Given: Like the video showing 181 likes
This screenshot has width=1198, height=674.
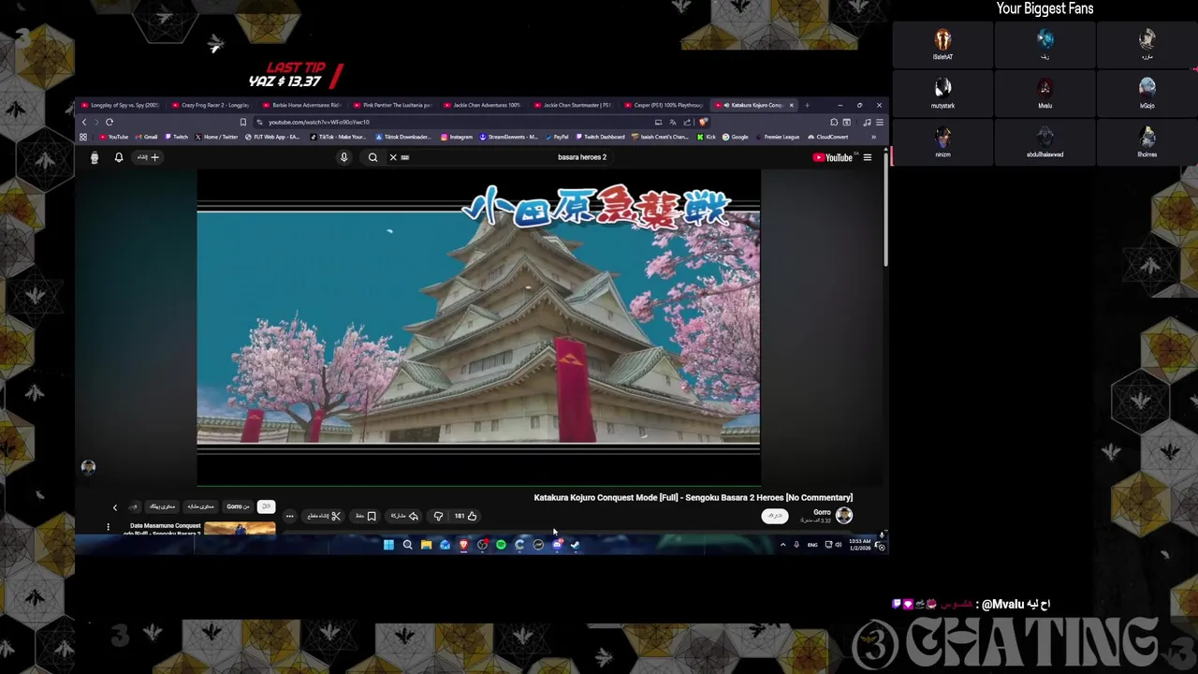Looking at the screenshot, I should (466, 516).
